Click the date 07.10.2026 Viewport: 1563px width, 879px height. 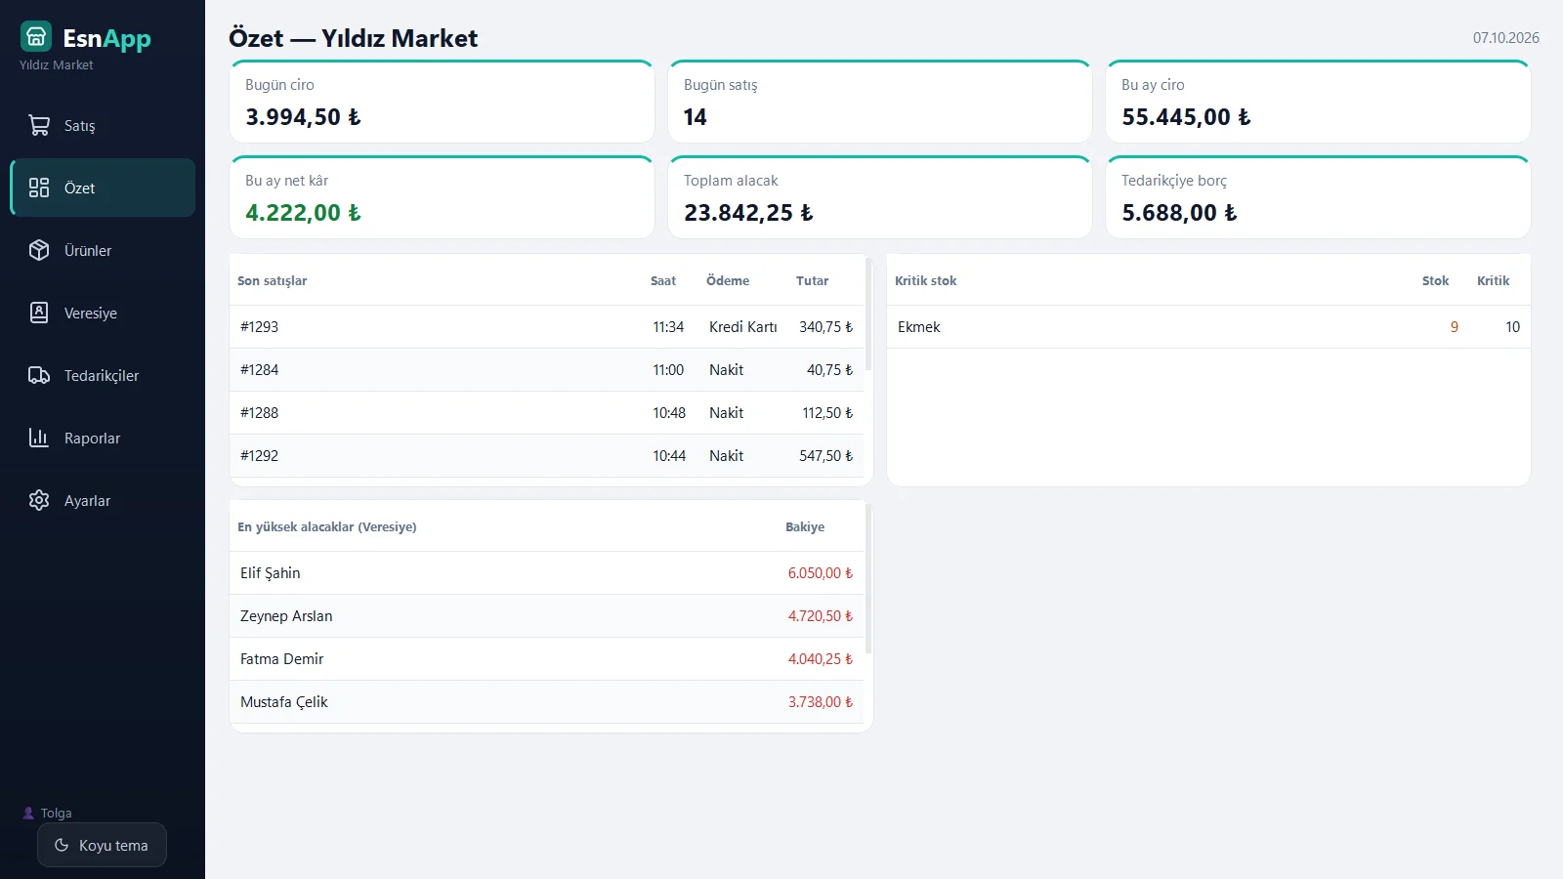click(1506, 38)
